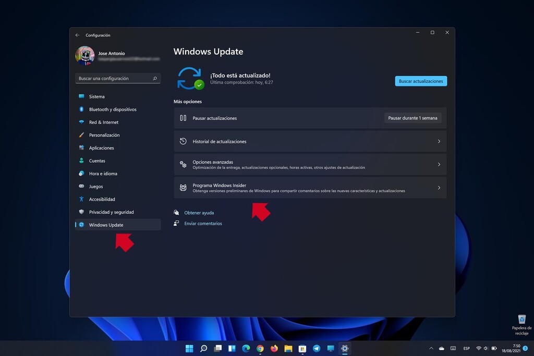Open File Explorer from taskbar
This screenshot has height=356, width=534.
288,348
